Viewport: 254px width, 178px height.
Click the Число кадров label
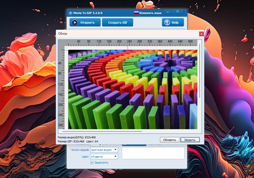tap(80, 150)
